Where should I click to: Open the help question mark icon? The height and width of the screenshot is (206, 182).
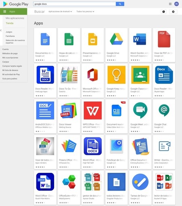(x=164, y=12)
